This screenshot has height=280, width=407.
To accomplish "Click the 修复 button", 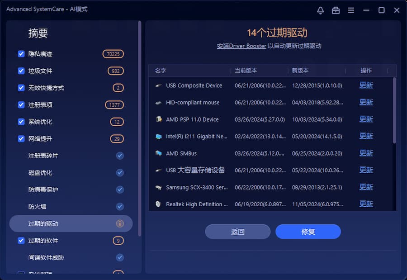I will click(308, 232).
